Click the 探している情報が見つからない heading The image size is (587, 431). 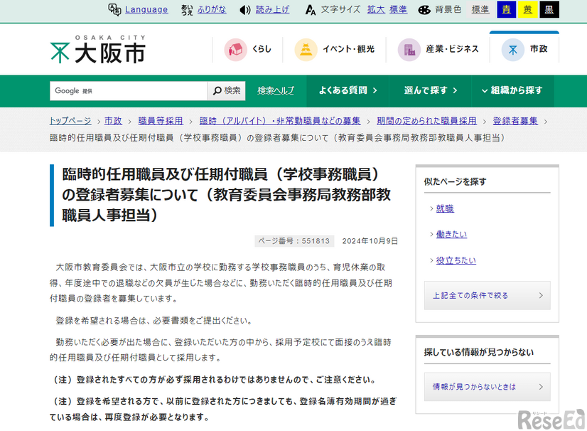tap(479, 352)
